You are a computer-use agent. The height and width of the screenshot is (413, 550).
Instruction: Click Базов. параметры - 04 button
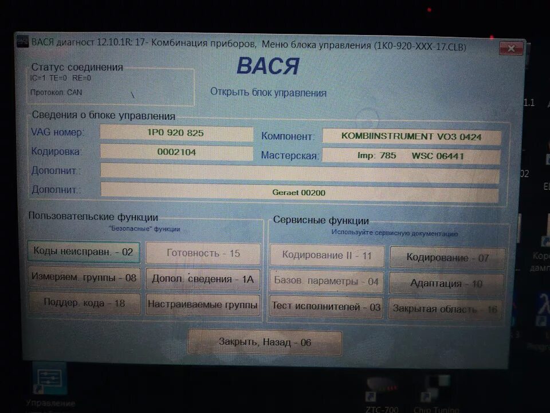[x=326, y=281]
